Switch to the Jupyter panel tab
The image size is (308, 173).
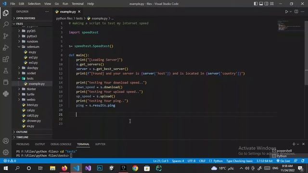tap(100, 144)
